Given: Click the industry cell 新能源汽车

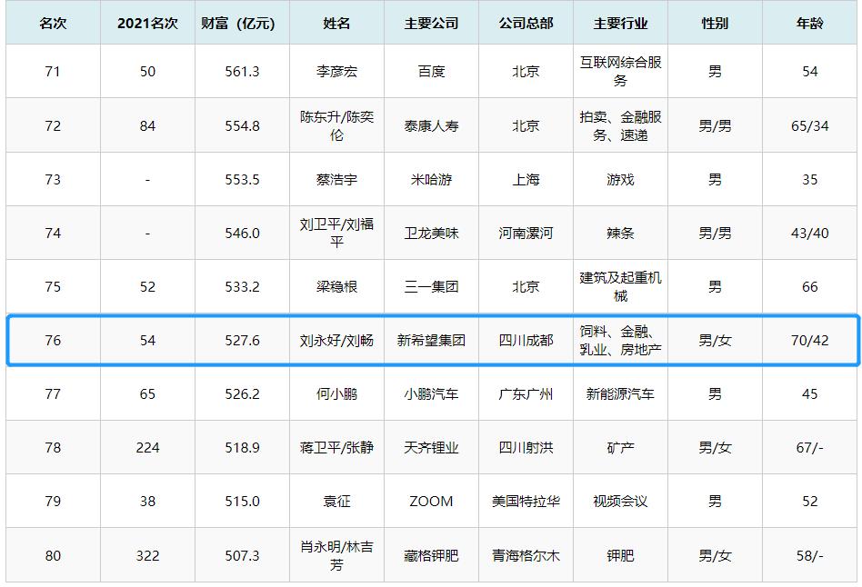Looking at the screenshot, I should coord(620,394).
